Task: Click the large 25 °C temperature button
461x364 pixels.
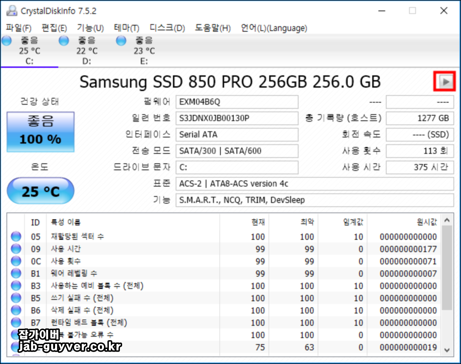Action: (x=40, y=191)
